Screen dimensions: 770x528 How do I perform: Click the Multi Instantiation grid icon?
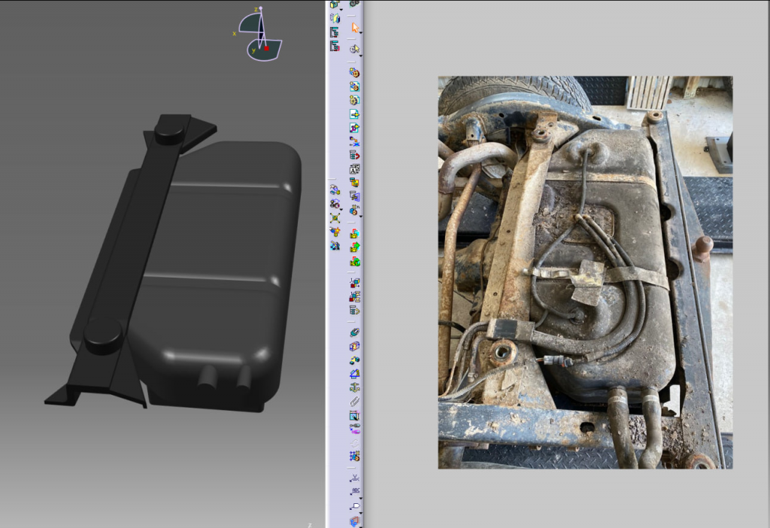coord(355,456)
